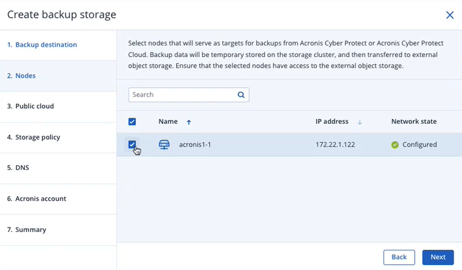Switch to Acronis account step
Screen dimensions: 462x270
37,199
